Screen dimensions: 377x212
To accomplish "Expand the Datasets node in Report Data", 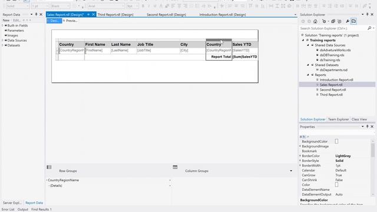I will [x=2, y=45].
